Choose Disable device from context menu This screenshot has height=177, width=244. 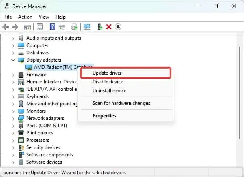pyautogui.click(x=125, y=82)
